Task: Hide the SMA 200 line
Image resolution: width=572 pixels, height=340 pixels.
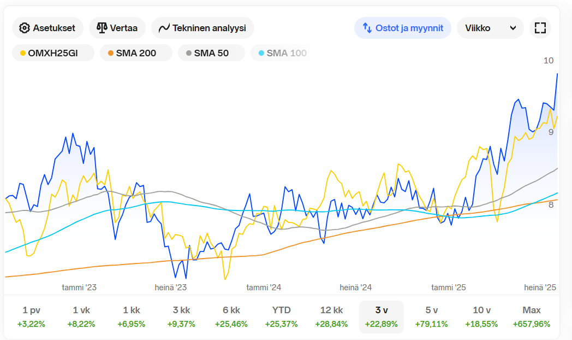Action: 135,53
